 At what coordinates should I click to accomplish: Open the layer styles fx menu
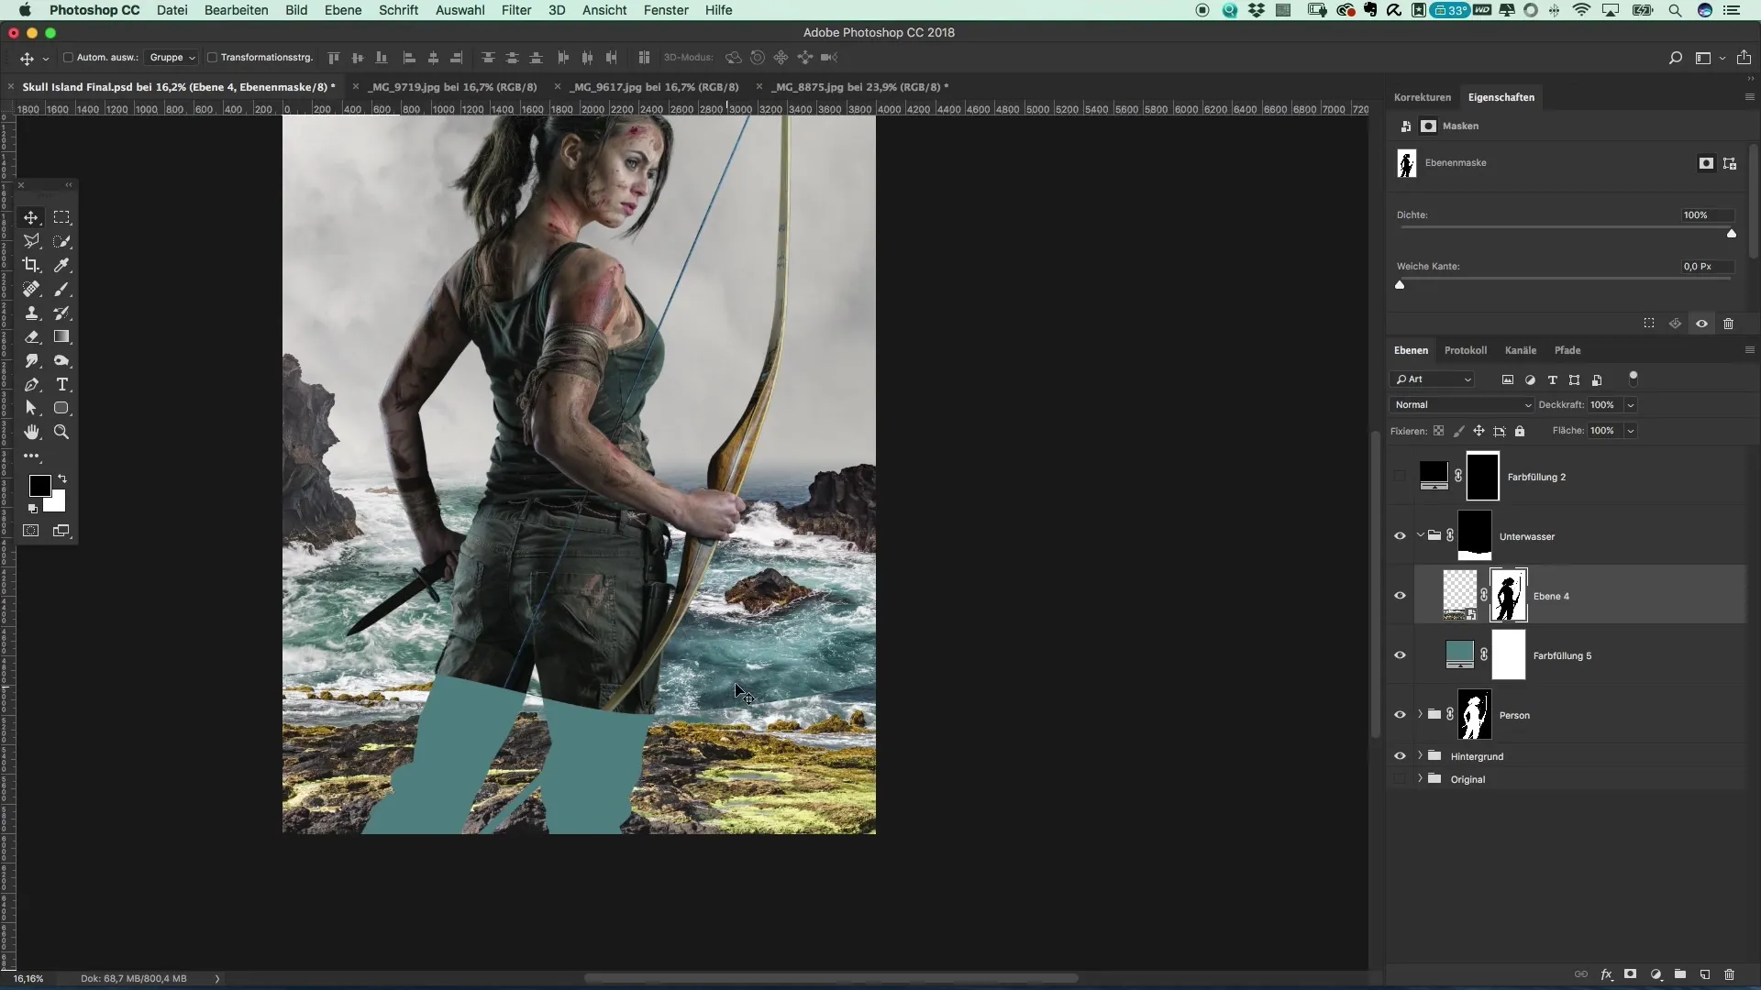(x=1606, y=974)
